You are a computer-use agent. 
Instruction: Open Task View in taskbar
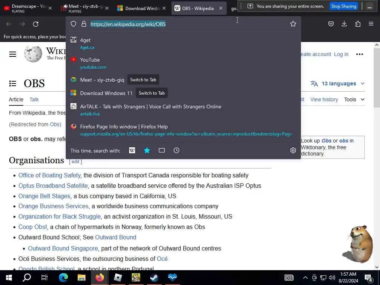click(x=45, y=278)
